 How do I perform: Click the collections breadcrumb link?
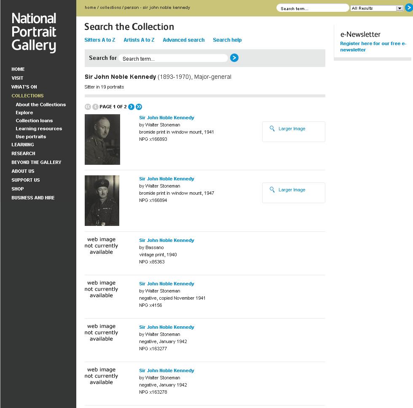110,7
